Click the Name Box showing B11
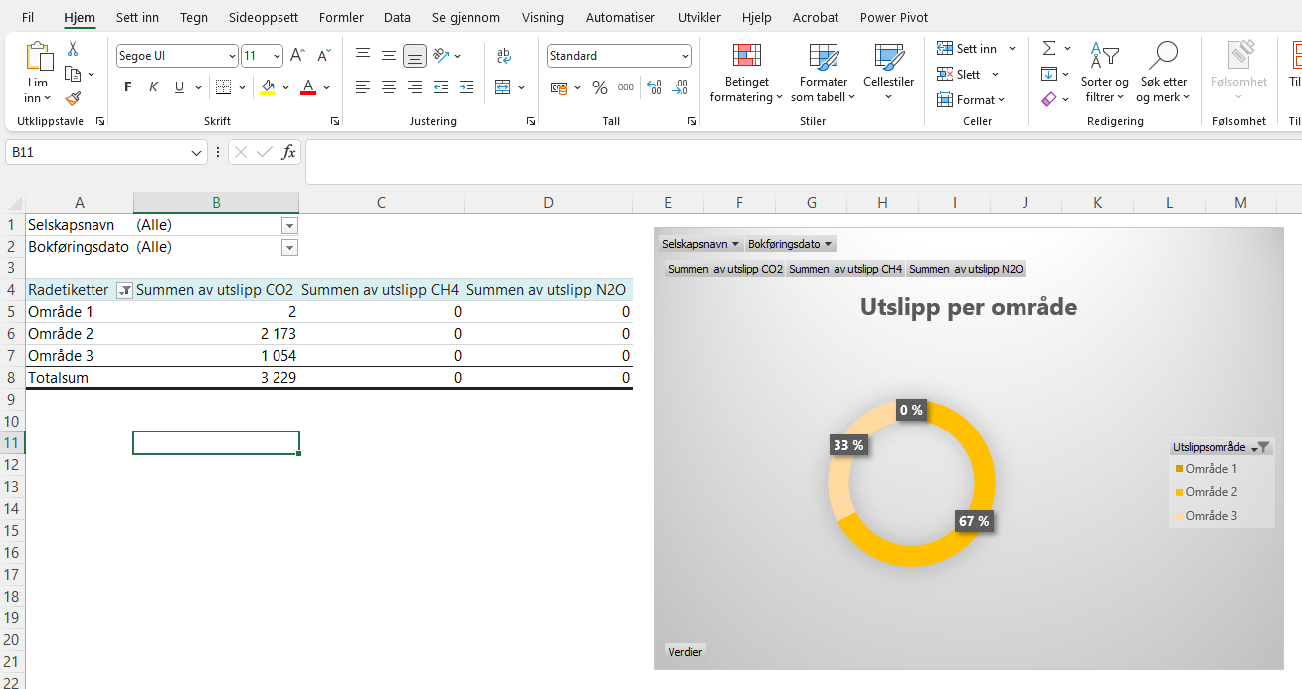 [96, 152]
